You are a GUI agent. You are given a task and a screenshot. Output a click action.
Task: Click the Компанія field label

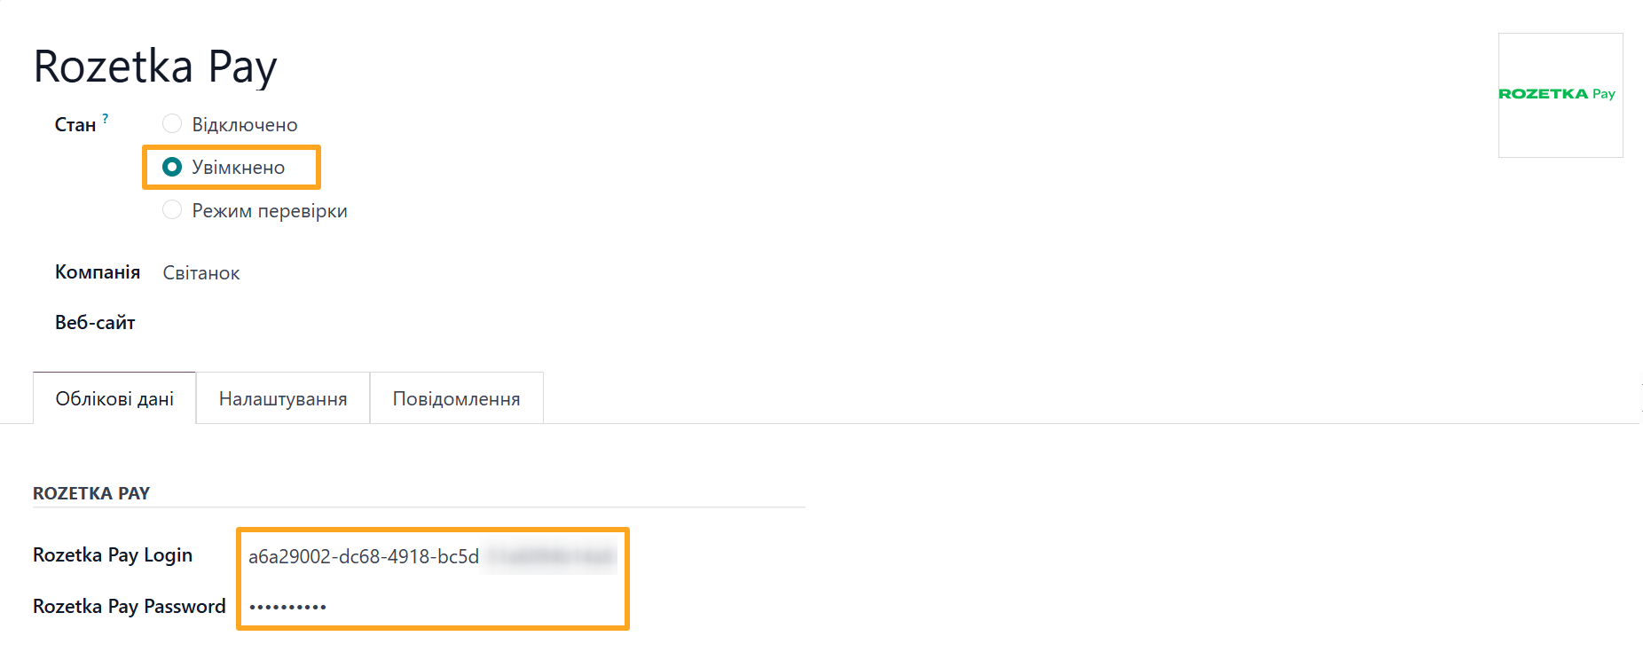click(x=98, y=272)
